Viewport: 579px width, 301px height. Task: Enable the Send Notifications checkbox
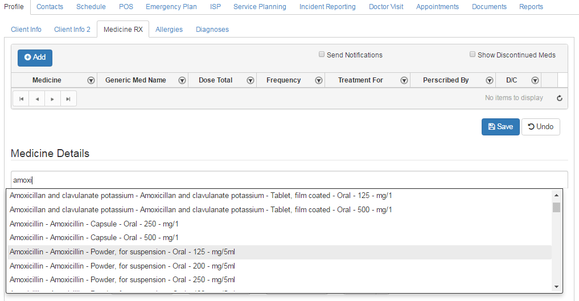click(322, 55)
